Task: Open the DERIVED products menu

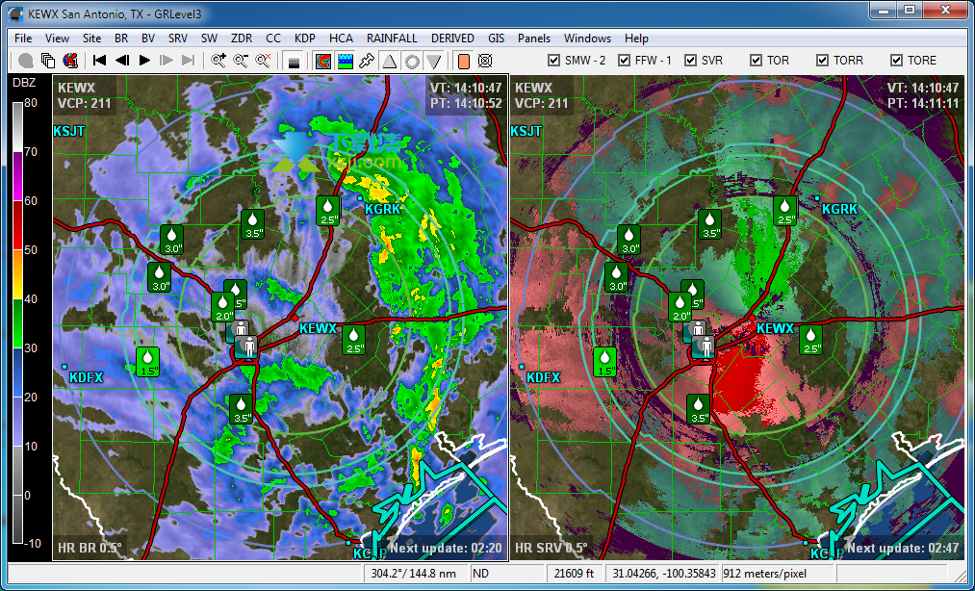Action: pyautogui.click(x=452, y=38)
